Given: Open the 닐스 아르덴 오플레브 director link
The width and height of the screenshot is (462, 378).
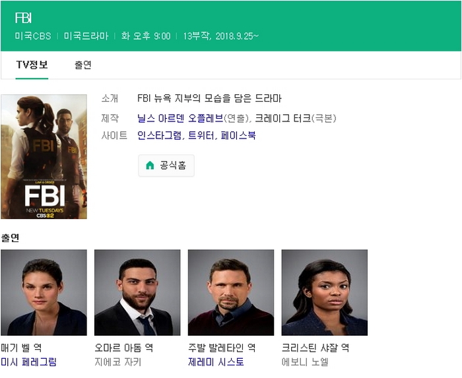Looking at the screenshot, I should coord(180,118).
